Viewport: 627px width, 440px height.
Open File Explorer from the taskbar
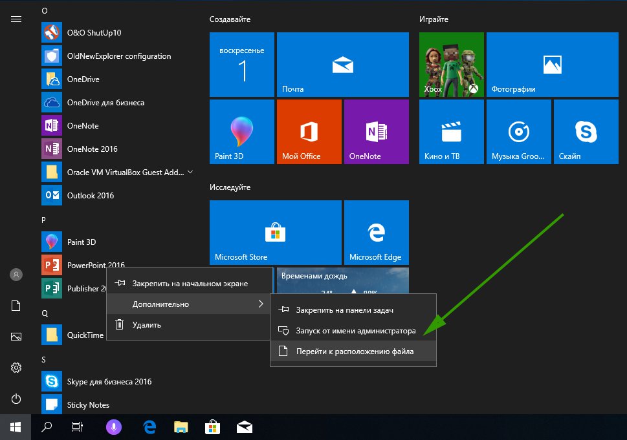coord(181,427)
